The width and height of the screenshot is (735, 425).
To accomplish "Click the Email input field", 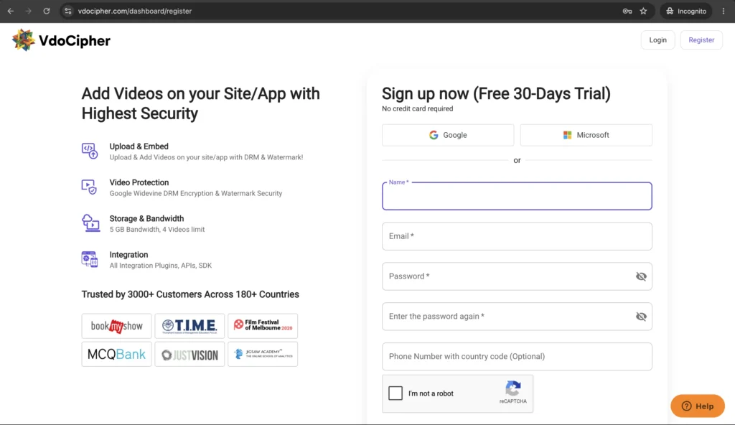I will coord(517,236).
